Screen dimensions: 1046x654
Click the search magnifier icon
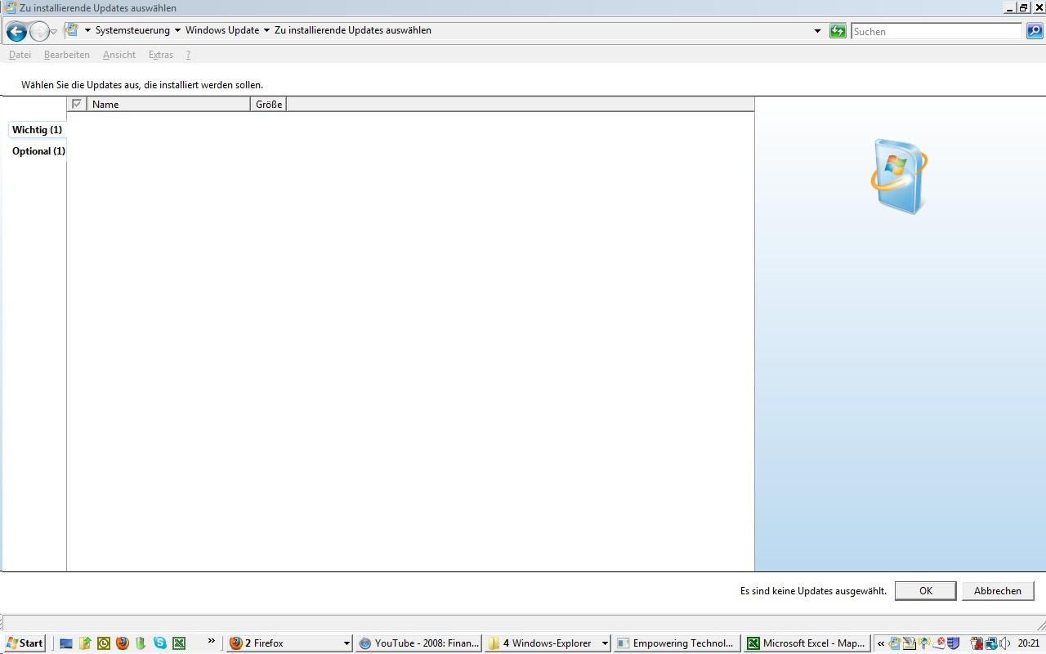[1035, 31]
